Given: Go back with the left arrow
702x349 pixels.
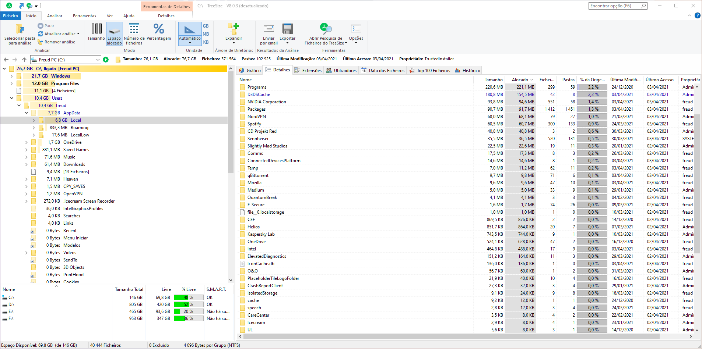Looking at the screenshot, I should (x=6, y=60).
